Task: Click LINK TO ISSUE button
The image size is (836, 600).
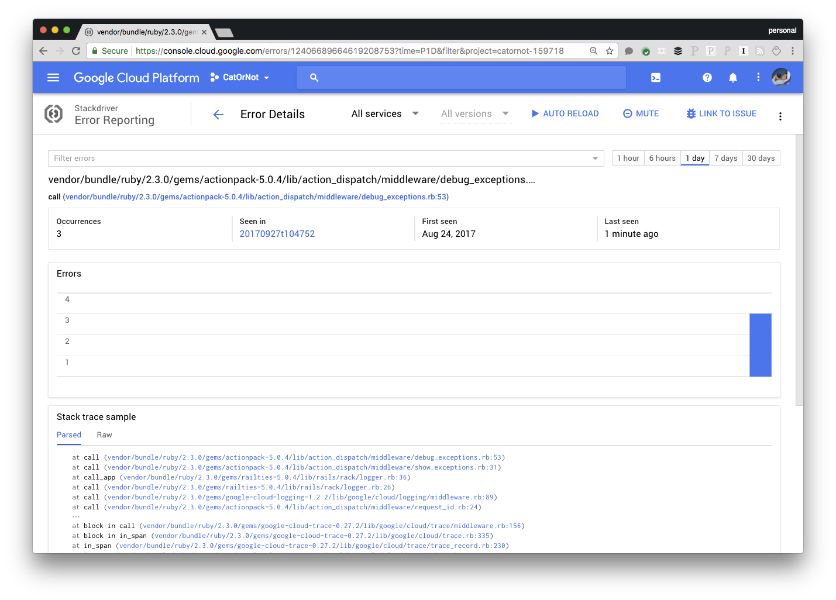Action: tap(721, 113)
